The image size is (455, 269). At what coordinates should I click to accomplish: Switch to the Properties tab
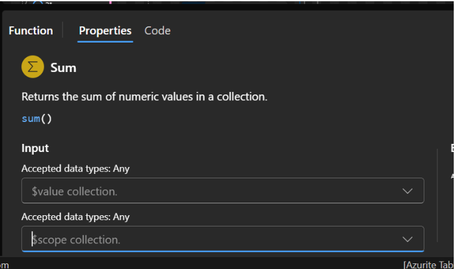coord(105,31)
